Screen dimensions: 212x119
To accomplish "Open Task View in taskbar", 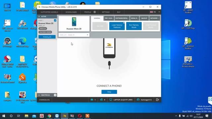I will [19, 116].
